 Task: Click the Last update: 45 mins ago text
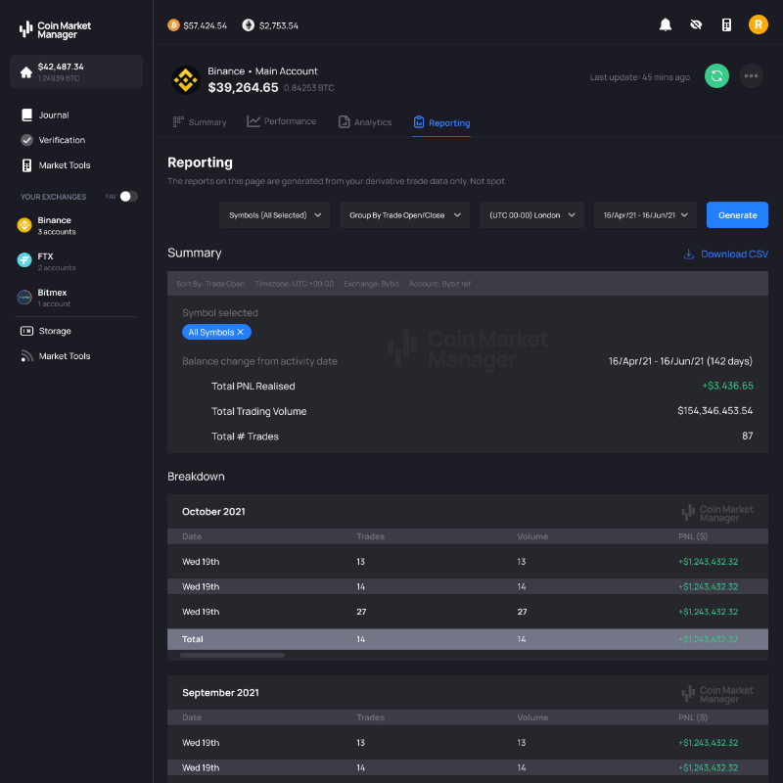(640, 77)
